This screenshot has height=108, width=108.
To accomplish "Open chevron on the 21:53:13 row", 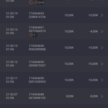I will tap(102, 48).
